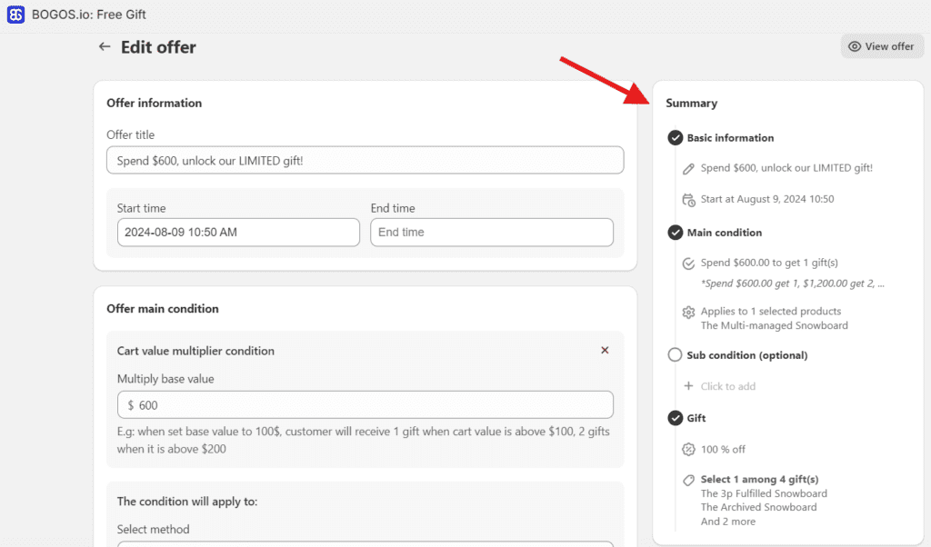This screenshot has height=547, width=931.
Task: Select the Gift step checkmark
Action: click(x=675, y=418)
